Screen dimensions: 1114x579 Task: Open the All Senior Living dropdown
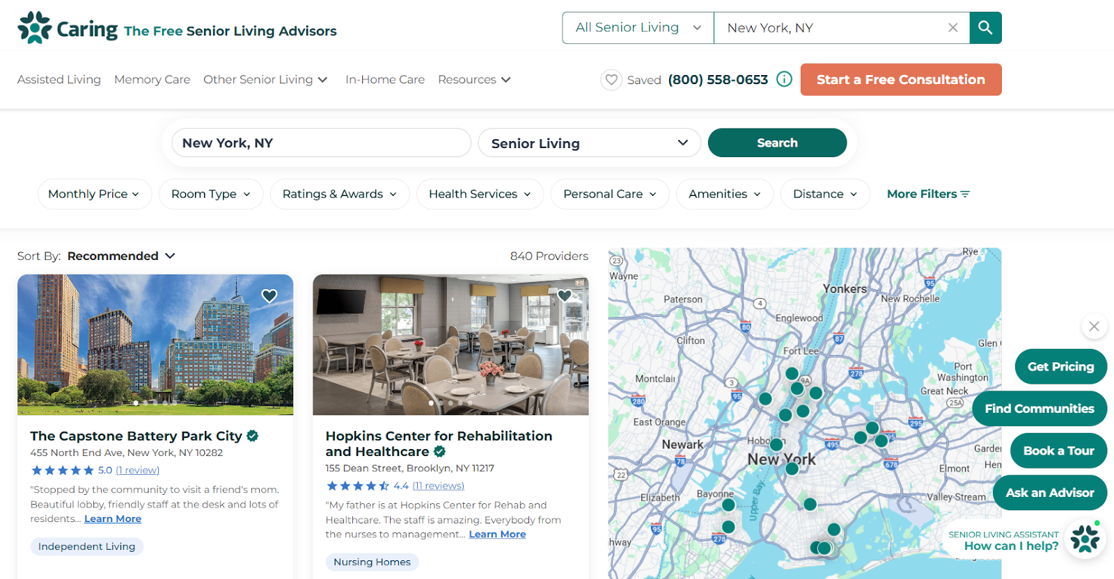click(638, 28)
